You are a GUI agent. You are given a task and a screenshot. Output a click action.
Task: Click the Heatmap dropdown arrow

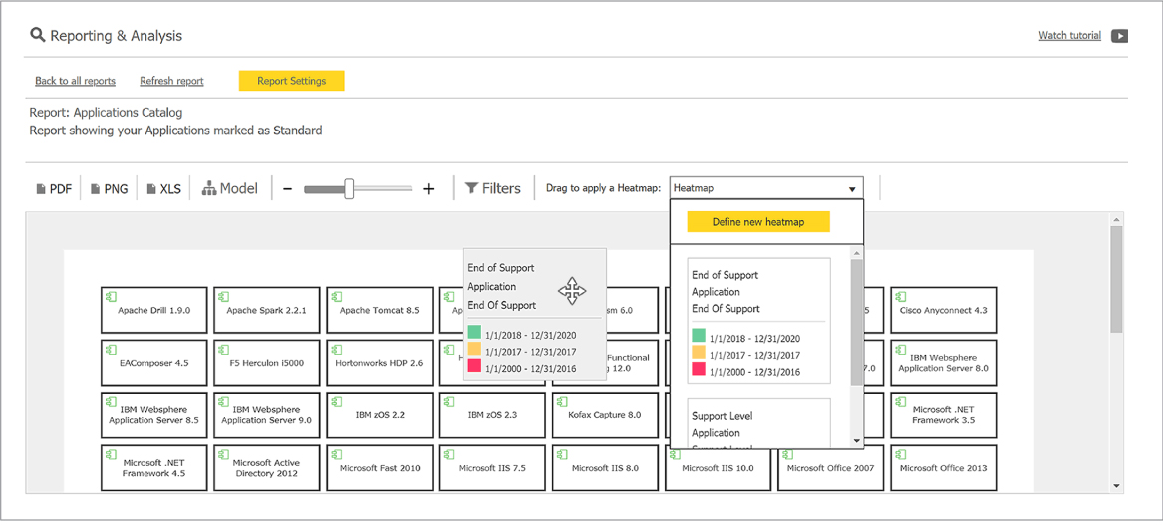(852, 190)
